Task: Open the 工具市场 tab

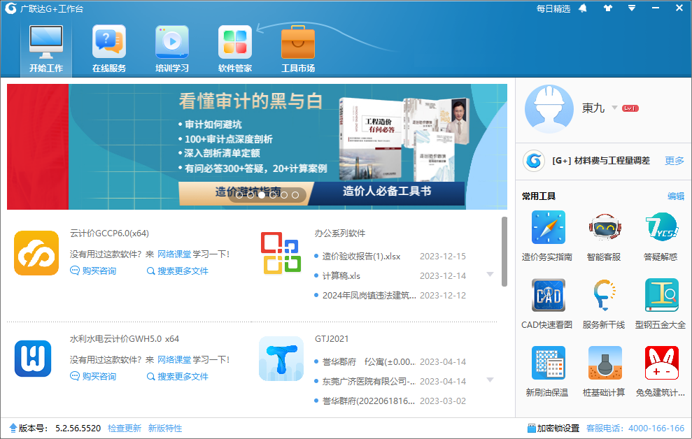Action: click(x=298, y=50)
